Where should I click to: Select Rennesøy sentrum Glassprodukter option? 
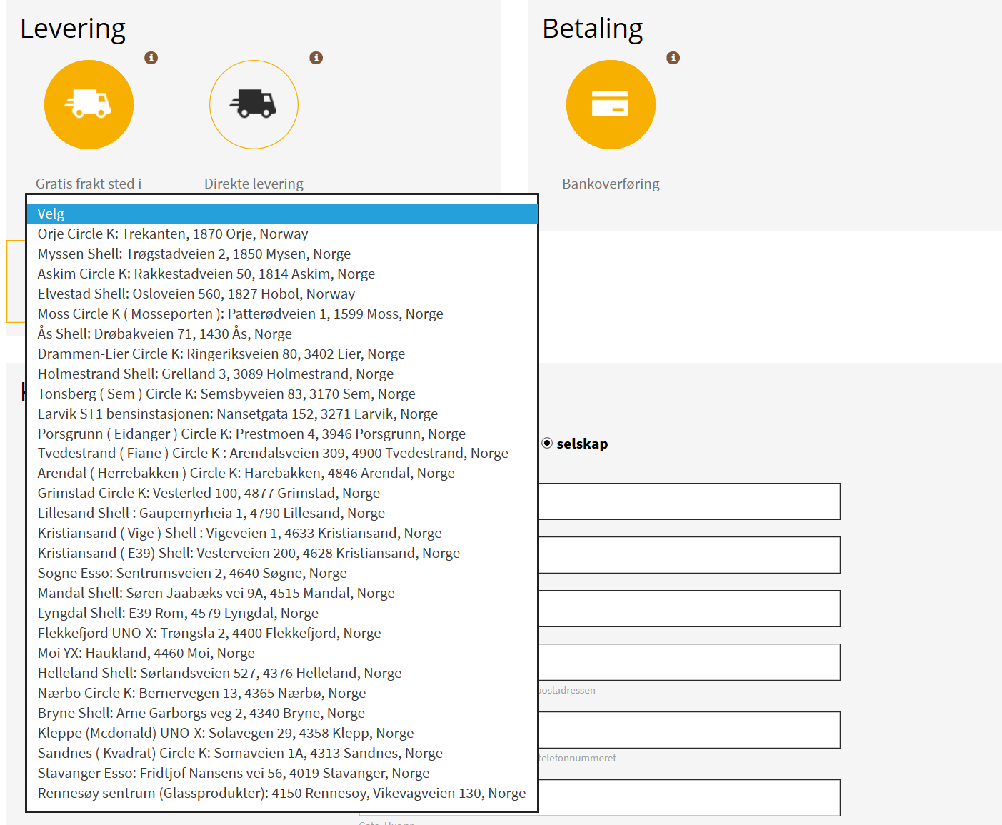(x=282, y=793)
